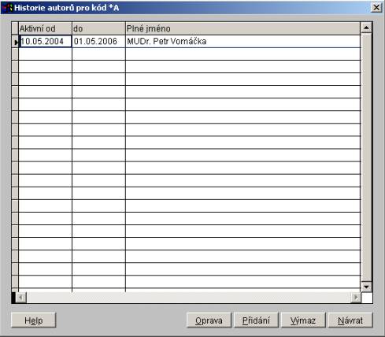Screen dimensions: 385x337
Task: Click the vertical scrollbar down arrow
Action: click(x=366, y=287)
